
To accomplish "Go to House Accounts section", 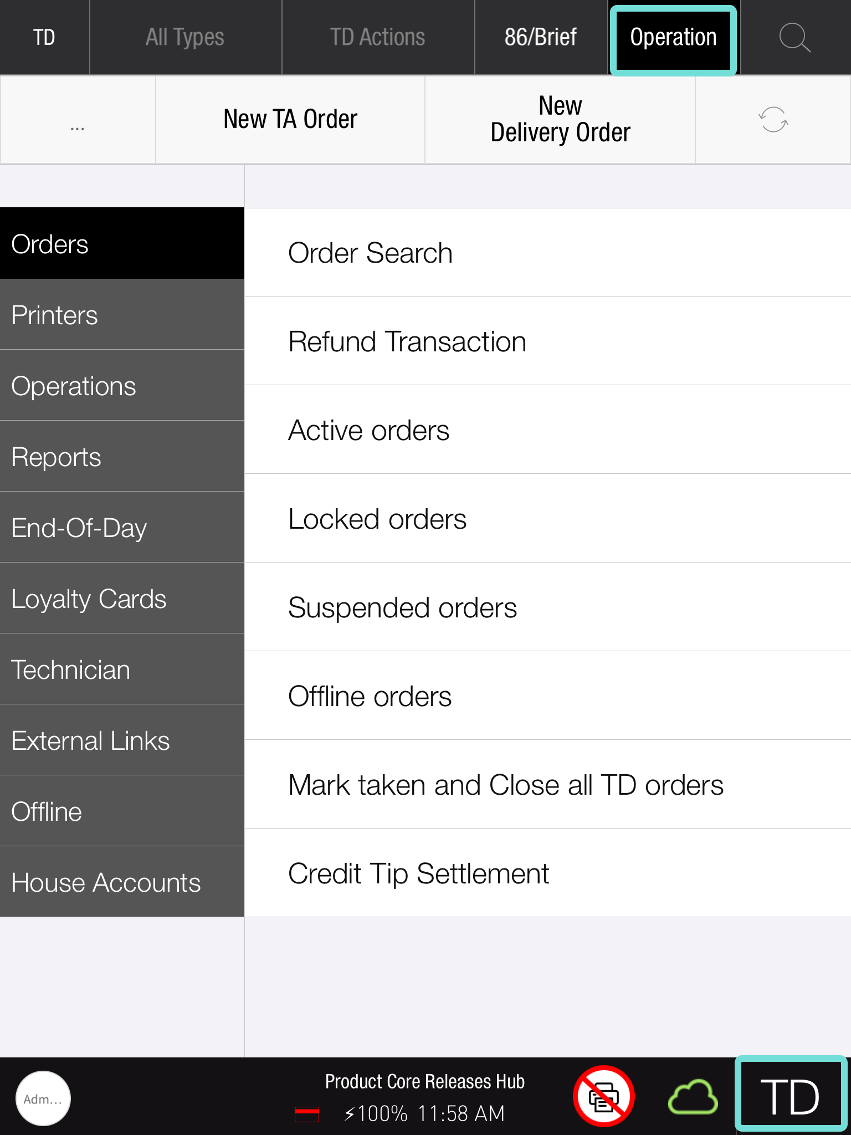I will click(122, 882).
